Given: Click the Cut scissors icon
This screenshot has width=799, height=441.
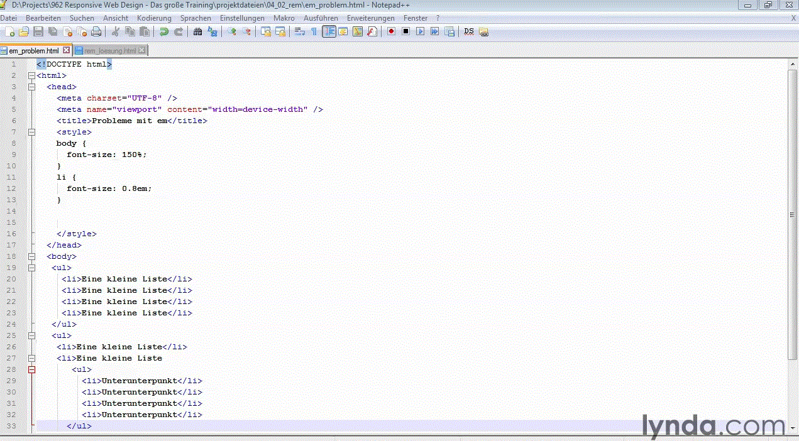Looking at the screenshot, I should pos(116,31).
